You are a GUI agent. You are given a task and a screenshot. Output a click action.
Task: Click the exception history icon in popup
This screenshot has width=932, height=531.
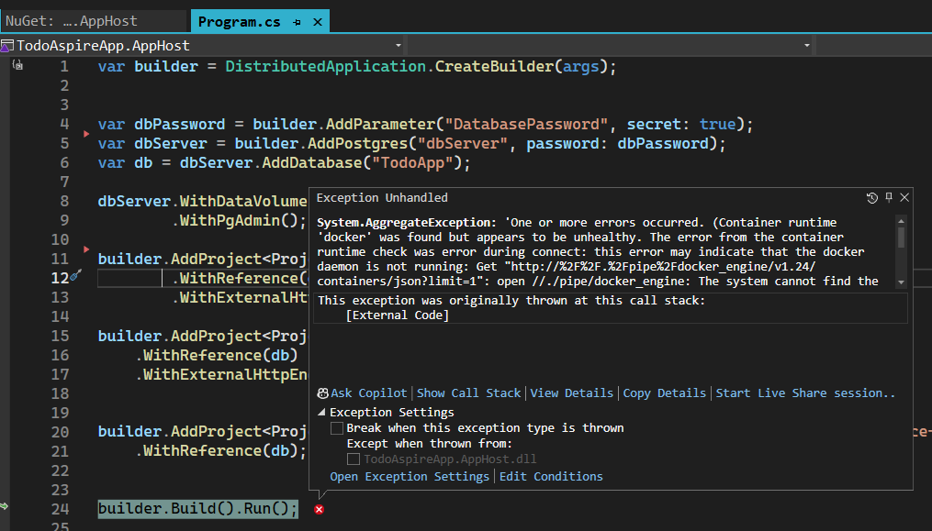point(871,198)
